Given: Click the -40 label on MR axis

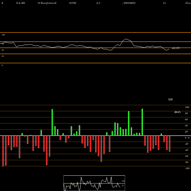Looking at the screenshot, I should click(186, 150).
